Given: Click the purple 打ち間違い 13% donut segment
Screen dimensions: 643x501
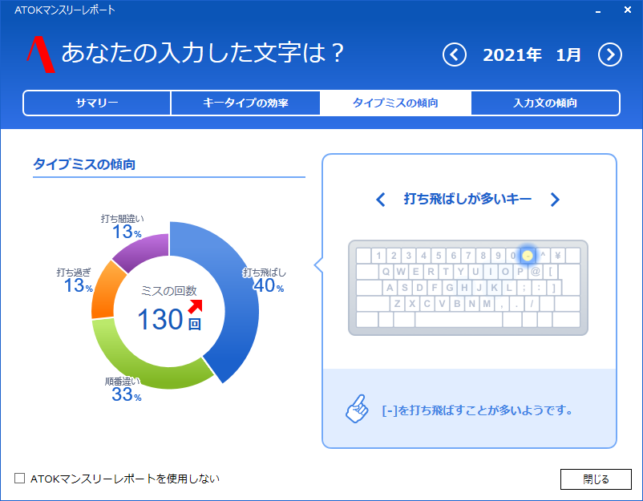Looking at the screenshot, I should pos(144,250).
